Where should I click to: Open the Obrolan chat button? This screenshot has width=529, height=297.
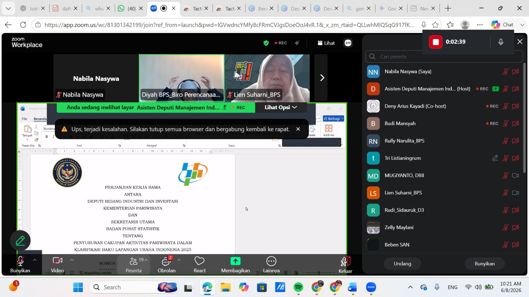[166, 265]
